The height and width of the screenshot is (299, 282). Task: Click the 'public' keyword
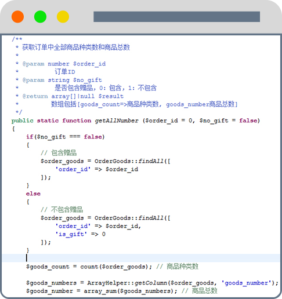pos(23,121)
